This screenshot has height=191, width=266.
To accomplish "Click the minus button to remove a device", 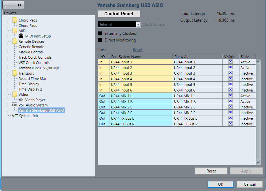I will click(x=13, y=5).
